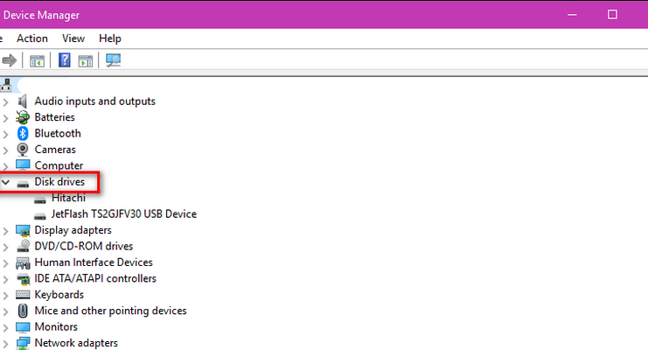648x350 pixels.
Task: Collapse the Disk drives category
Action: (5, 182)
